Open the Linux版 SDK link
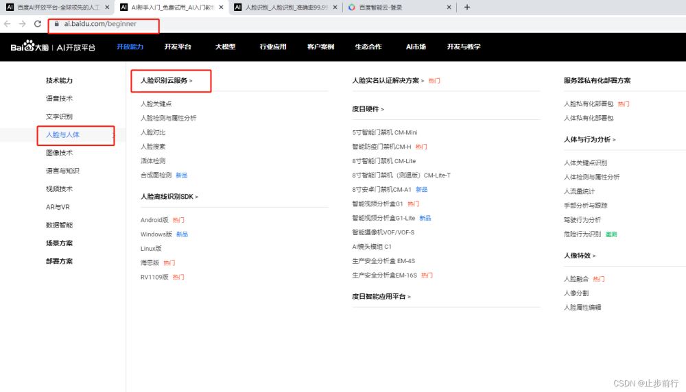 coord(151,249)
